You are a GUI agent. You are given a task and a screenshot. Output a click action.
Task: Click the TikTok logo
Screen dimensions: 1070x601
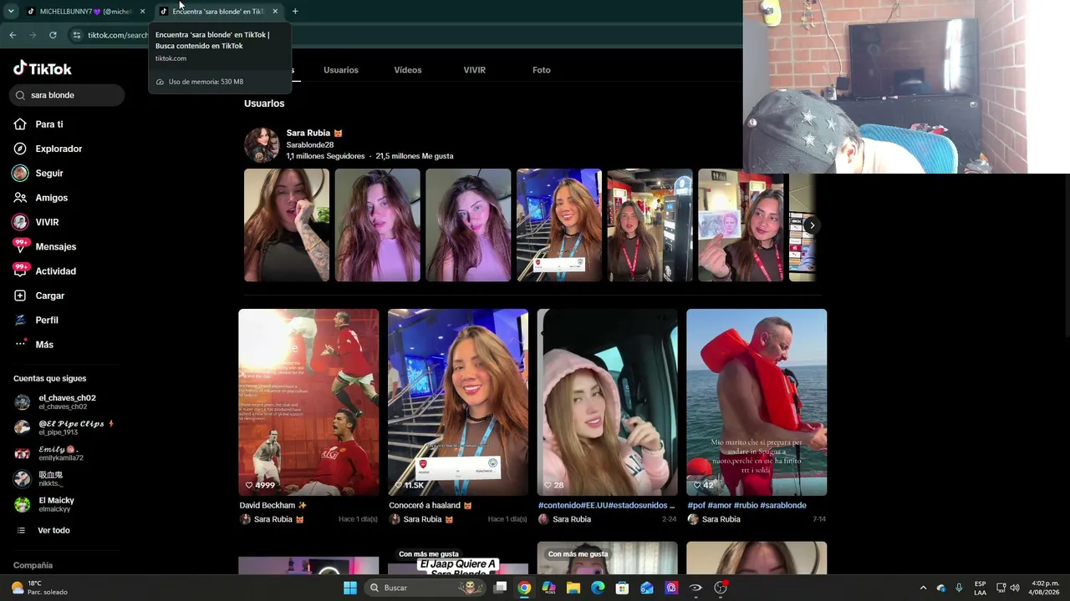point(43,68)
